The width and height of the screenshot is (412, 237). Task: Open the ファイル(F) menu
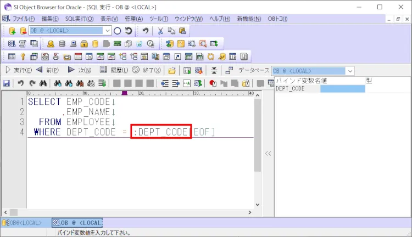point(24,19)
